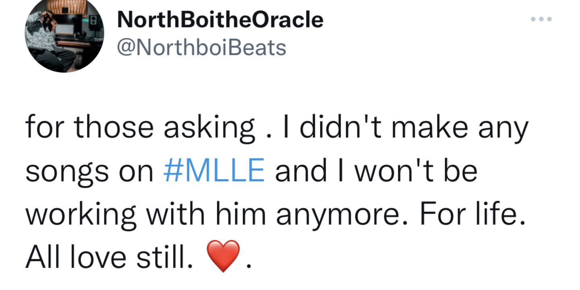
Task: Click the studio speaker inside the avatar
Action: 93,23
